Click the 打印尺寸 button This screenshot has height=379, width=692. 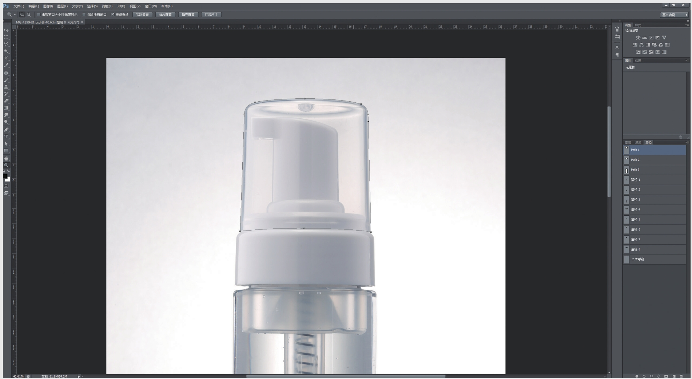click(211, 15)
